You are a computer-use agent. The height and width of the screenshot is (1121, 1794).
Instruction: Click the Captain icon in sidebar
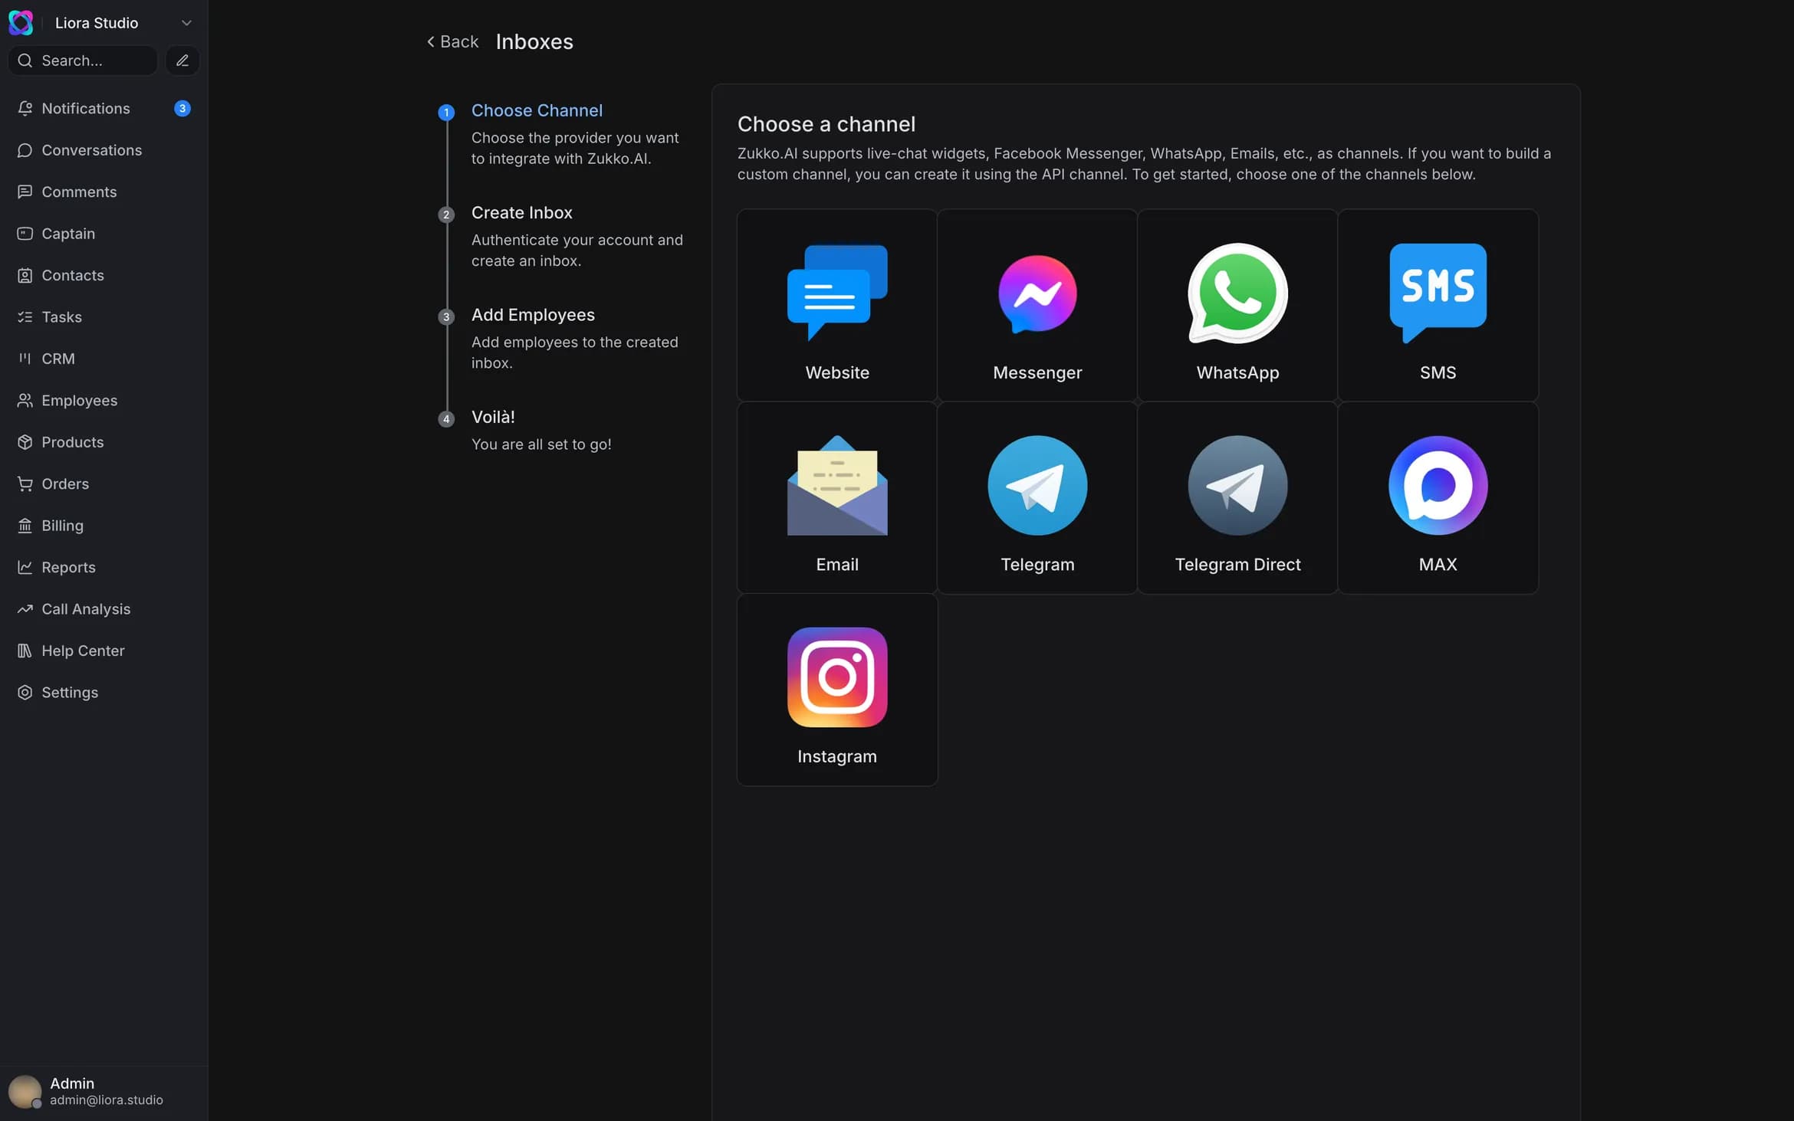pos(25,234)
